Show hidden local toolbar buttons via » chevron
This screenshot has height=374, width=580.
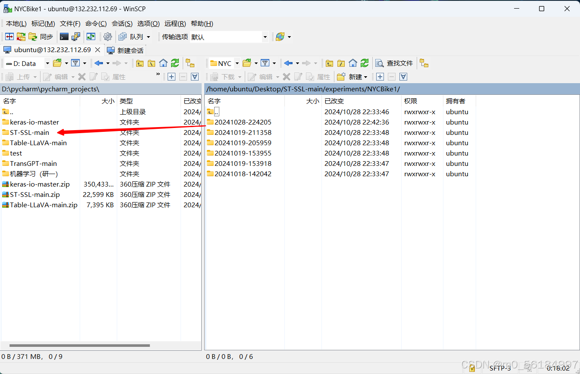pyautogui.click(x=158, y=75)
